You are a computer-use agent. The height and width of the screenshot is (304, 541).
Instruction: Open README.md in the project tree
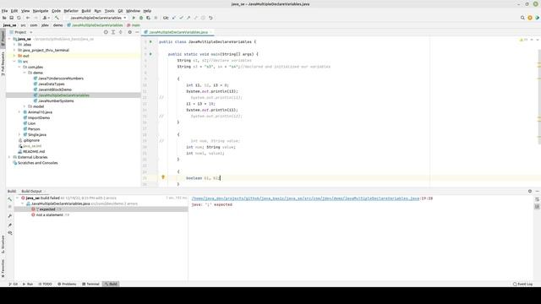(34, 152)
